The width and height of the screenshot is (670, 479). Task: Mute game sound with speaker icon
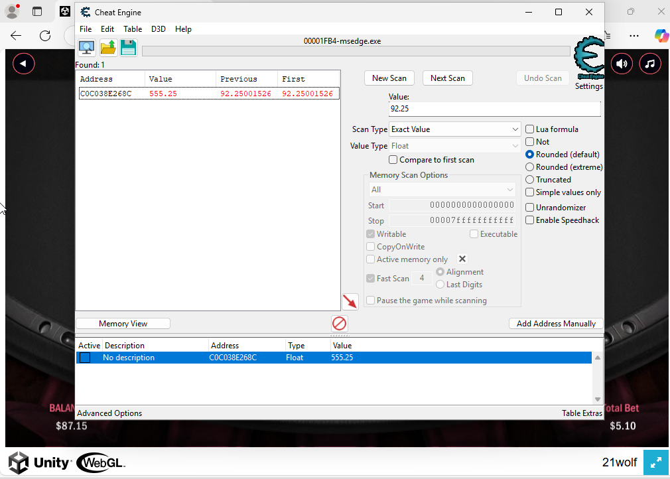tap(622, 64)
